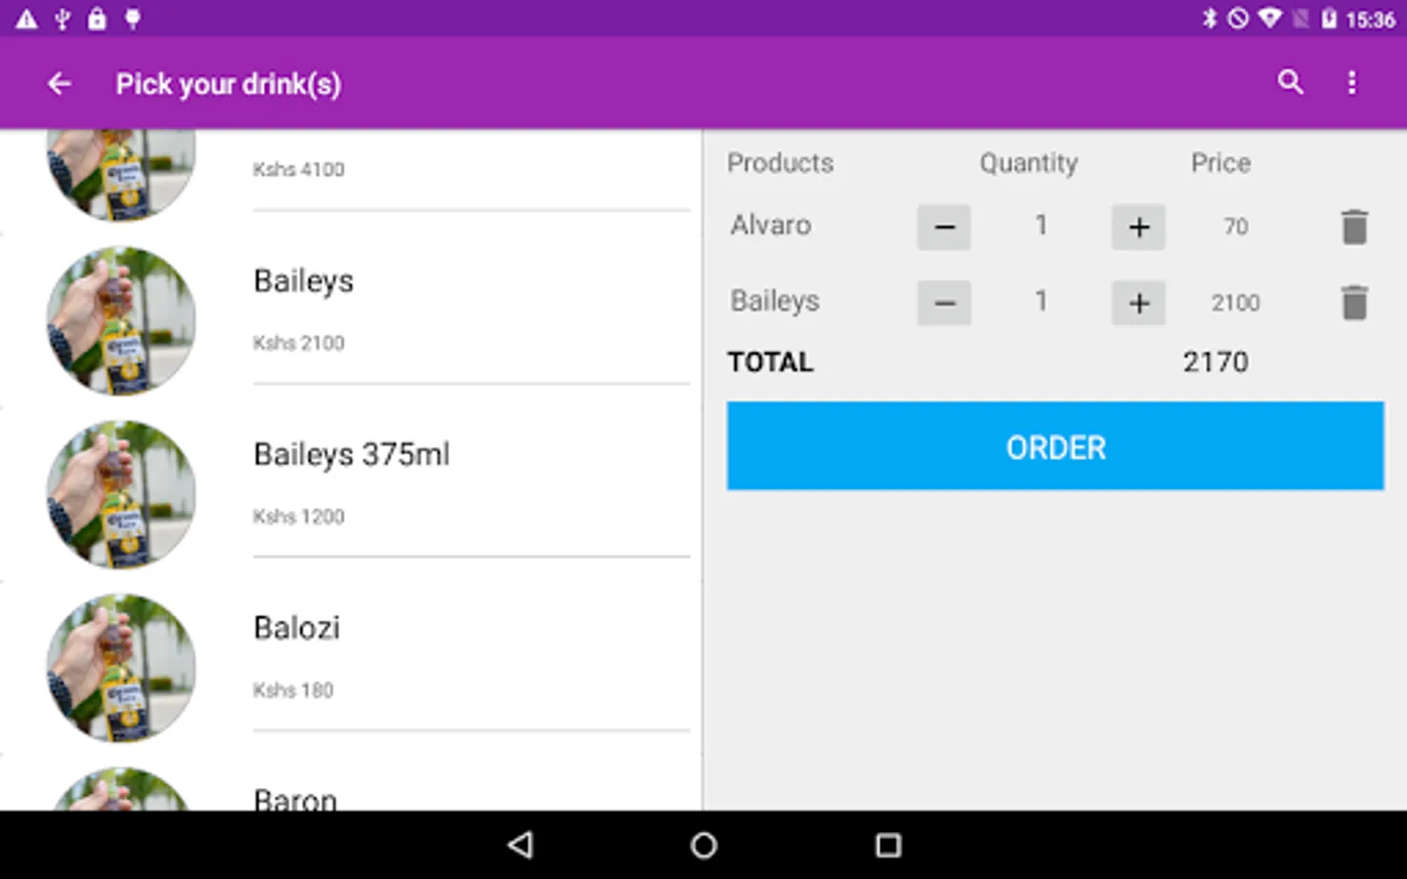The width and height of the screenshot is (1407, 879).
Task: Tap the warning triangle status icon
Action: click(26, 19)
